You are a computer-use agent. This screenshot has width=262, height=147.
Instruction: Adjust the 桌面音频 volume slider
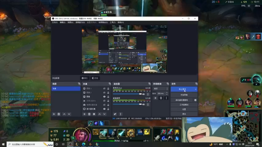pos(127,104)
